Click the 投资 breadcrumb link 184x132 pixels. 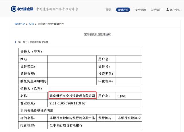(31, 24)
